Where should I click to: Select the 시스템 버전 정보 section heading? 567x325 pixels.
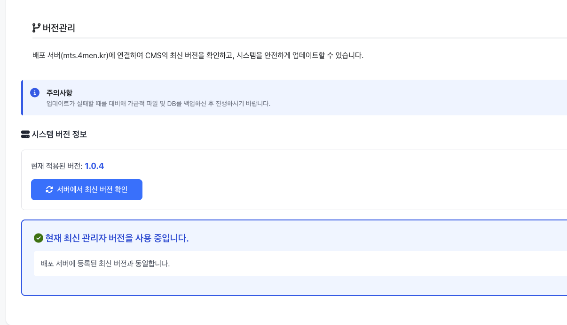tap(59, 135)
